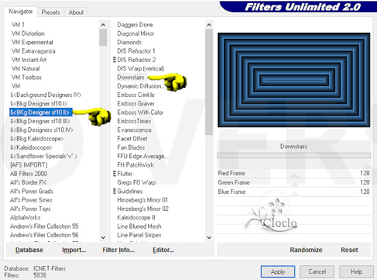Open the Database option
The height and width of the screenshot is (280, 377).
29,250
